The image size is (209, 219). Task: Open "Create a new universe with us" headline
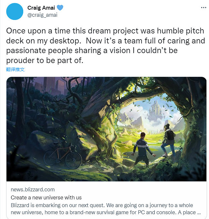46,197
